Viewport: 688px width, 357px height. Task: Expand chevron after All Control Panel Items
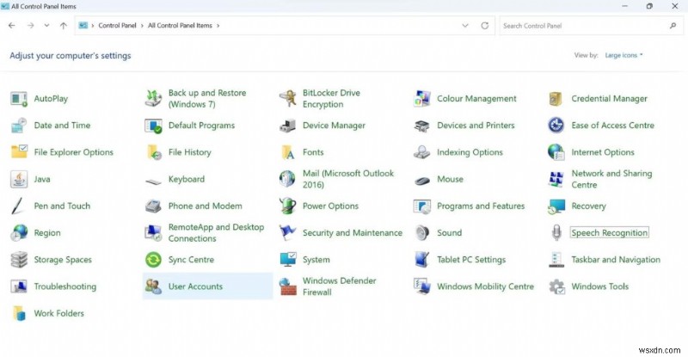click(218, 26)
